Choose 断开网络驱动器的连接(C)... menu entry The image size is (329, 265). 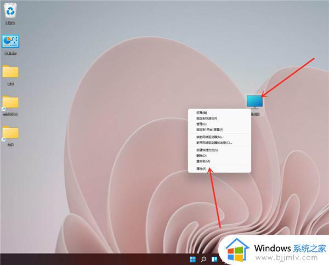click(x=219, y=143)
